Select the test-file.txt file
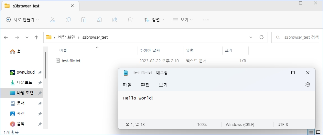 (70, 61)
